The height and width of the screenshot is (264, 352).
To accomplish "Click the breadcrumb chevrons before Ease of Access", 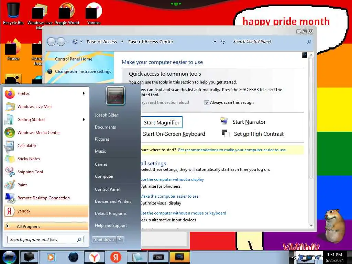I will click(x=81, y=42).
